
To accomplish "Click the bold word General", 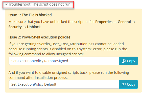I will click(x=124, y=22).
